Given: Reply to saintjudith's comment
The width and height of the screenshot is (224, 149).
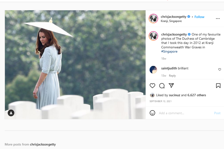Looking at the screenshot, I should (x=172, y=76).
